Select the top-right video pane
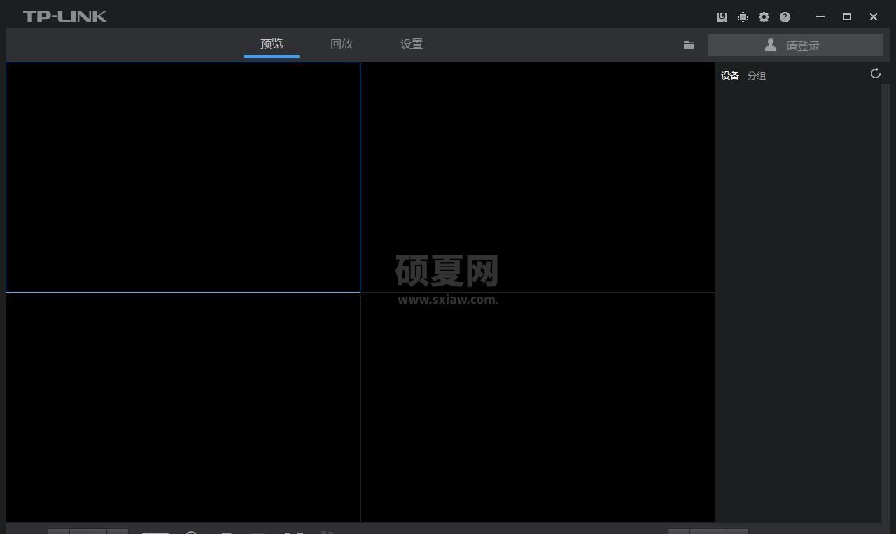Viewport: 896px width, 534px height. tap(538, 177)
